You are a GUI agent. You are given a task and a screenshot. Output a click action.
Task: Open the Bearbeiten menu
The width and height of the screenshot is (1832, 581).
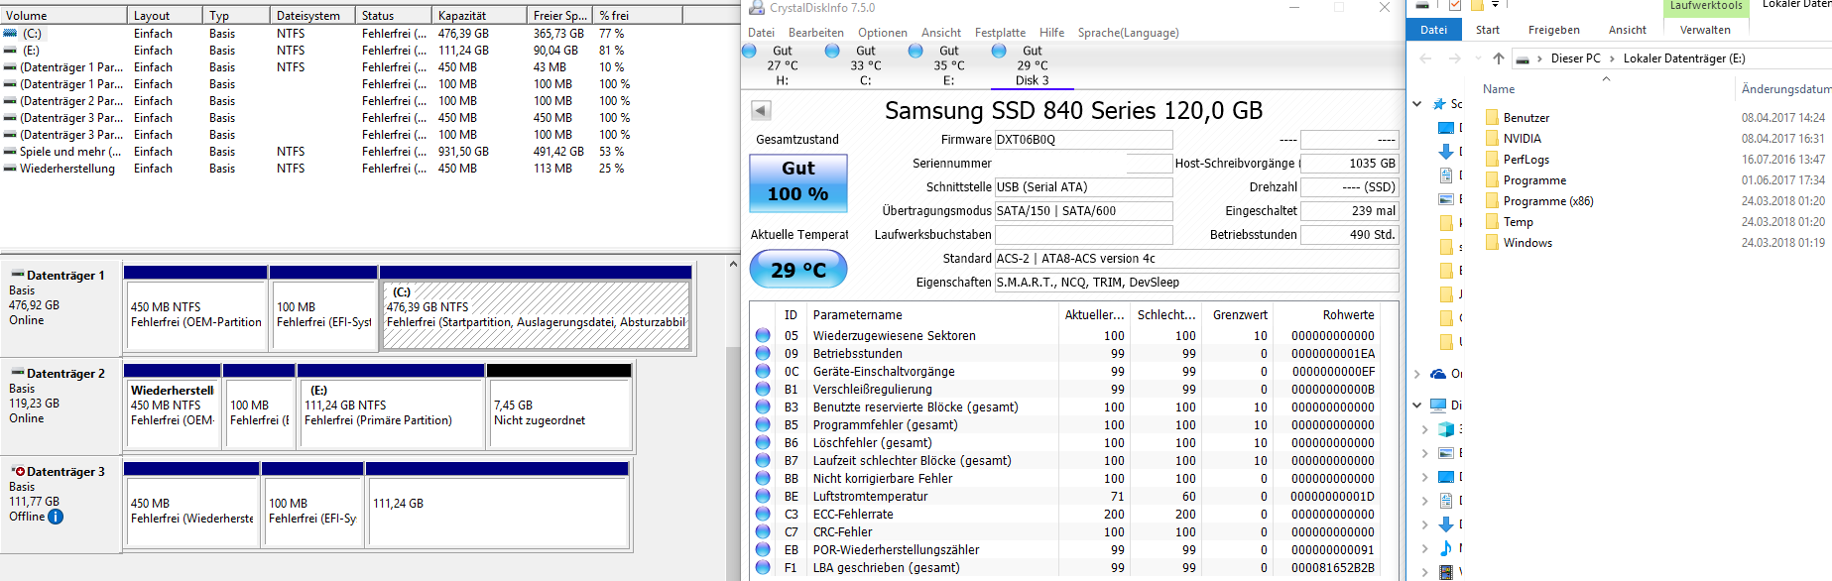pyautogui.click(x=816, y=33)
